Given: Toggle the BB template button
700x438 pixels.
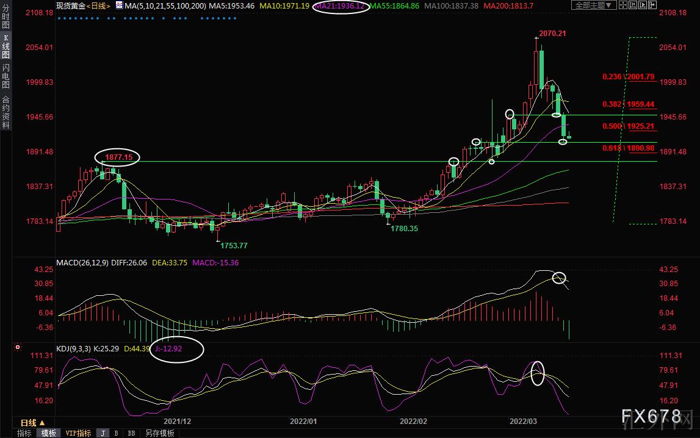Looking at the screenshot, I should tap(131, 433).
